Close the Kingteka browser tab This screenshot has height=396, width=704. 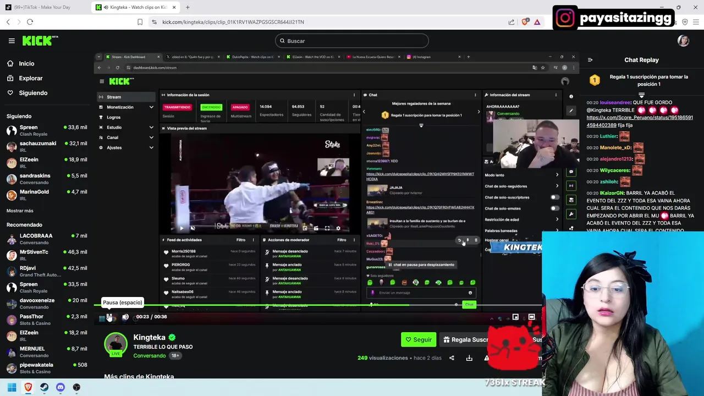pos(174,7)
